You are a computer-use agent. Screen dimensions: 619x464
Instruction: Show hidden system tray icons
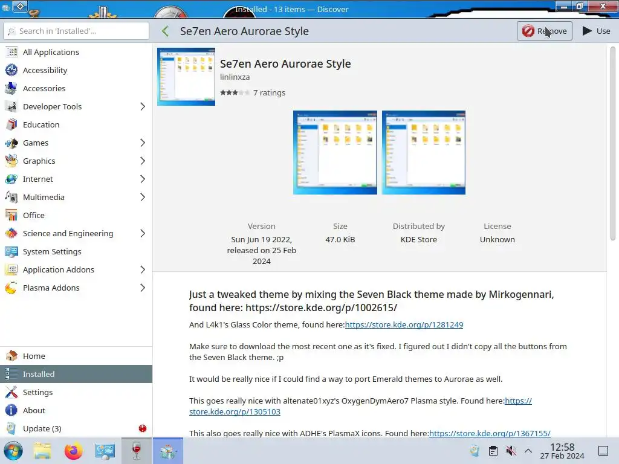pyautogui.click(x=528, y=451)
